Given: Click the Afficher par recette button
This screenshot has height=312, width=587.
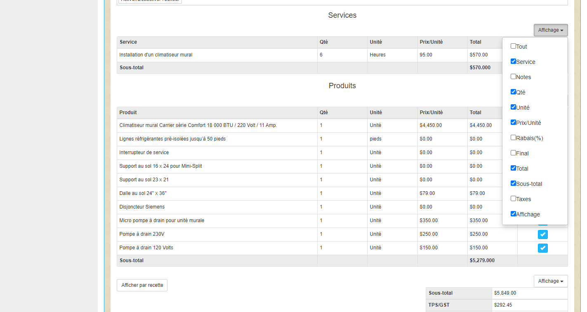Looking at the screenshot, I should click(x=142, y=285).
